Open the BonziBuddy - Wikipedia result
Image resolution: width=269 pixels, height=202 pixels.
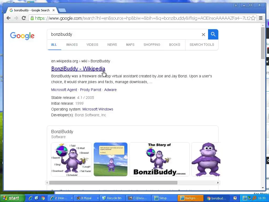pos(78,69)
